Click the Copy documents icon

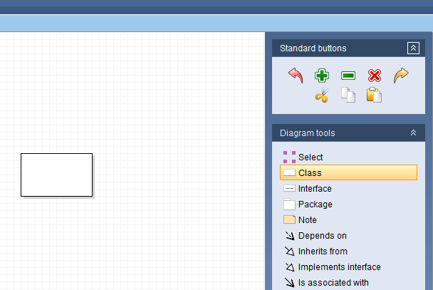point(348,95)
